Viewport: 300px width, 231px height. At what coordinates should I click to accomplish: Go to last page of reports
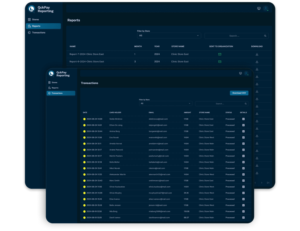tap(268, 183)
